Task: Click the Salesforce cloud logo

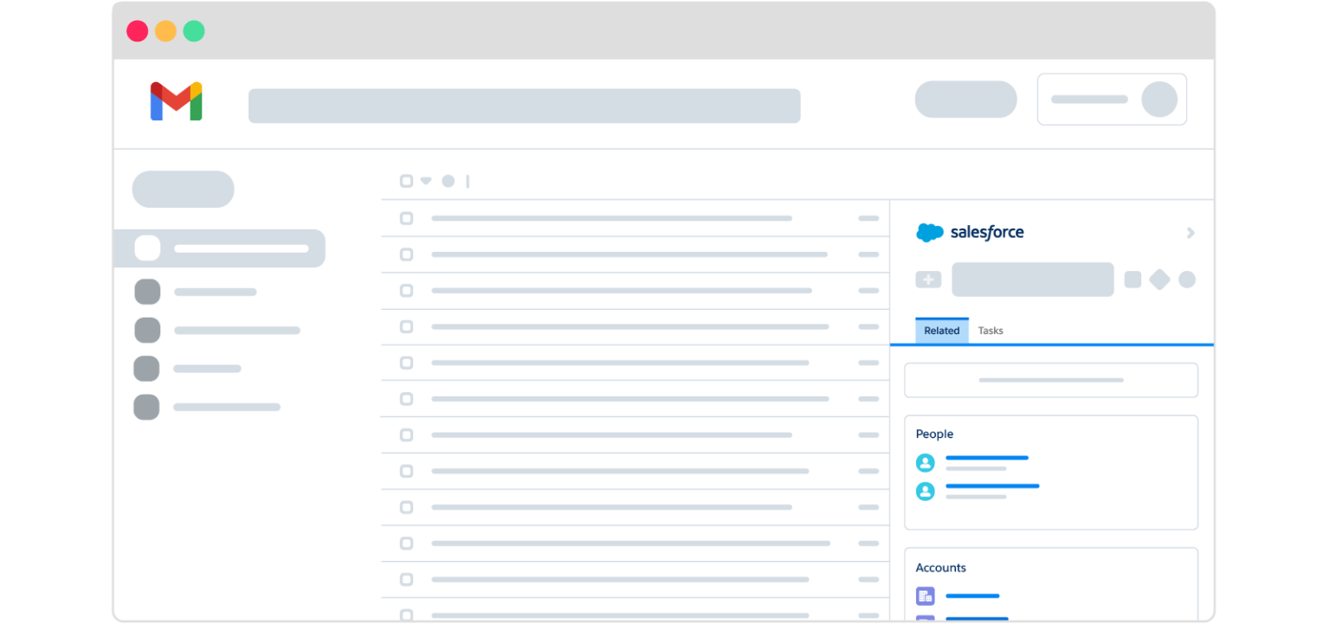Action: tap(928, 232)
